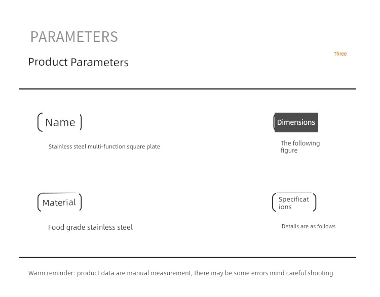Click the Warm reminder footer note

click(x=180, y=273)
